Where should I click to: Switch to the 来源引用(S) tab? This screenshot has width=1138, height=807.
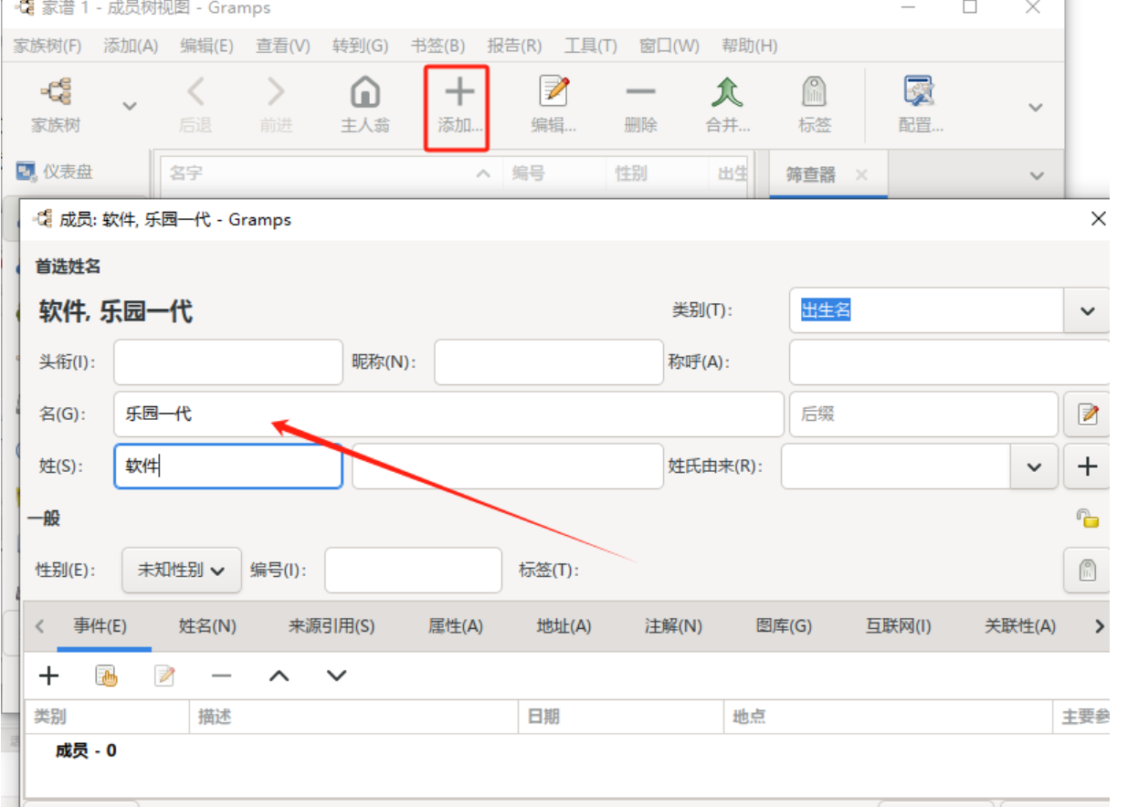tap(332, 626)
